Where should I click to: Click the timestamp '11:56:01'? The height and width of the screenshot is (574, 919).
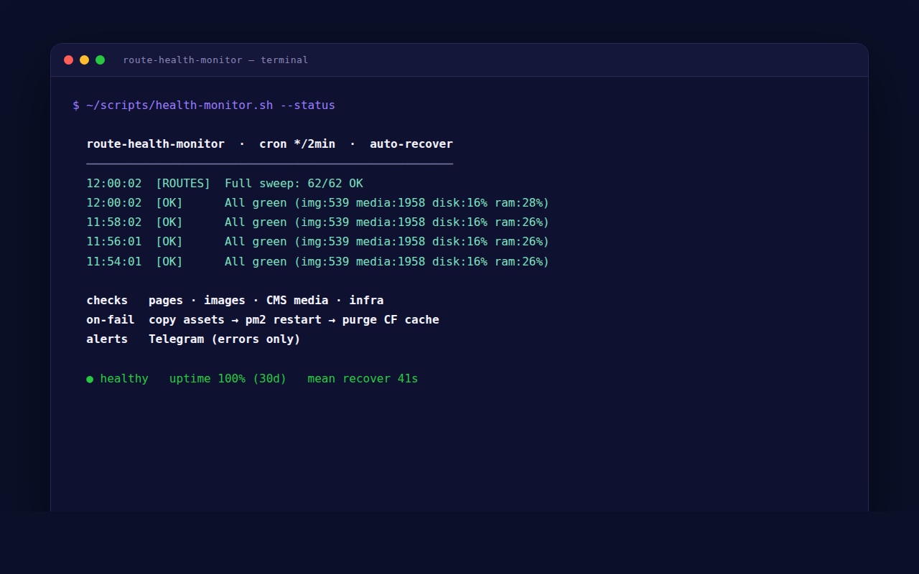(x=114, y=242)
